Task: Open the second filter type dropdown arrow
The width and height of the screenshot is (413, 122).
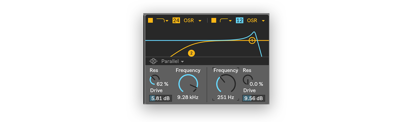Action: pos(230,21)
